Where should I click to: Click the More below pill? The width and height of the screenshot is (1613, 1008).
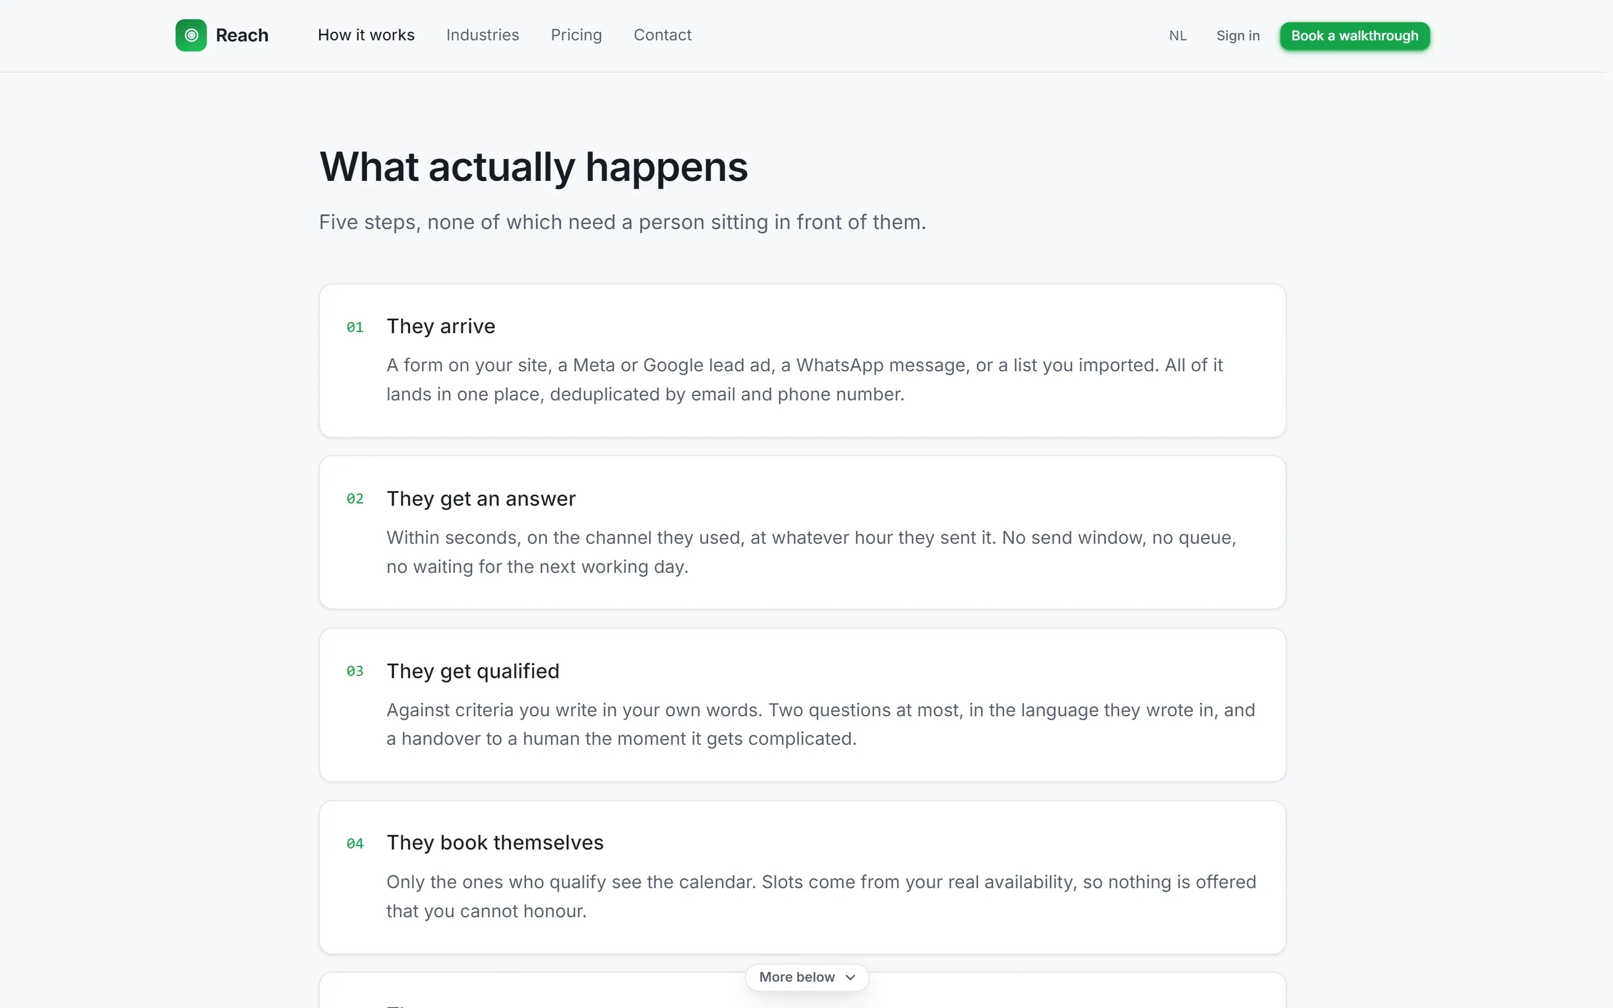[806, 977]
